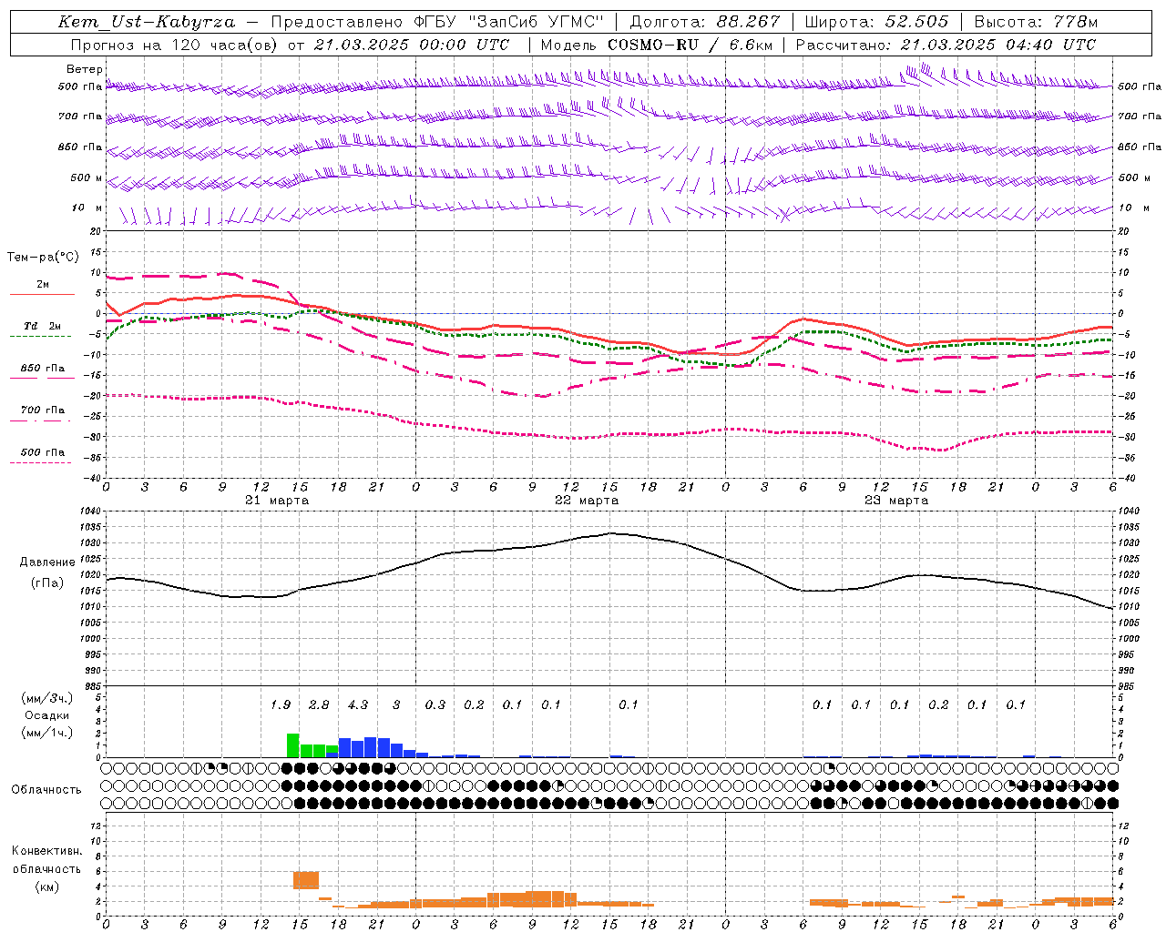1166x932 pixels.
Task: Click the Осадки precipitation label
Action: coord(47,715)
